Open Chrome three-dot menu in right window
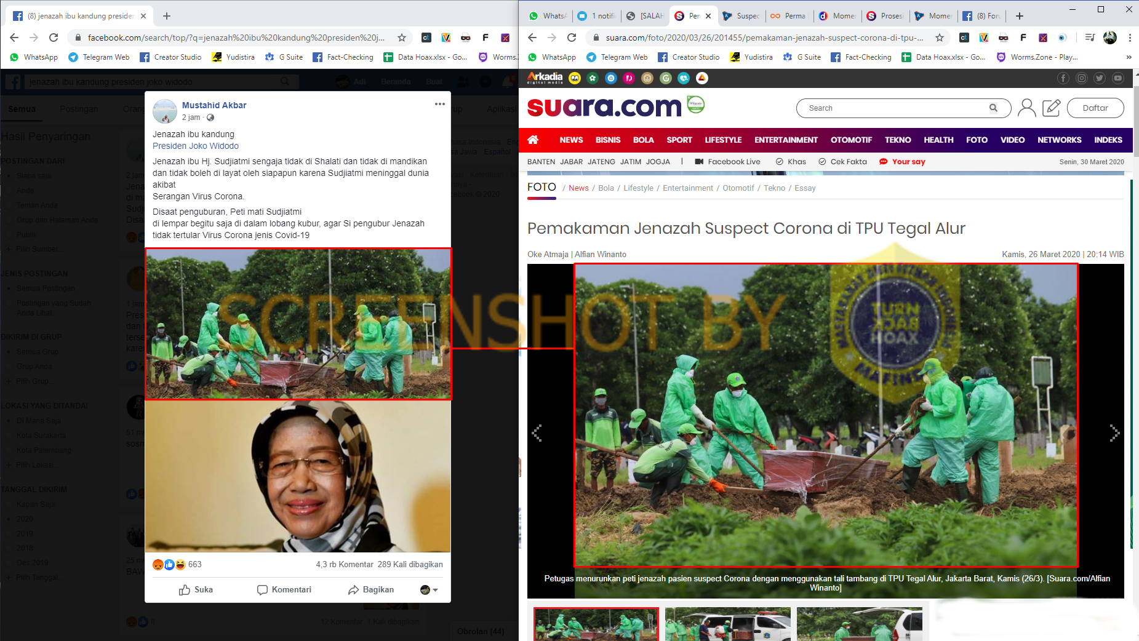 tap(1130, 38)
